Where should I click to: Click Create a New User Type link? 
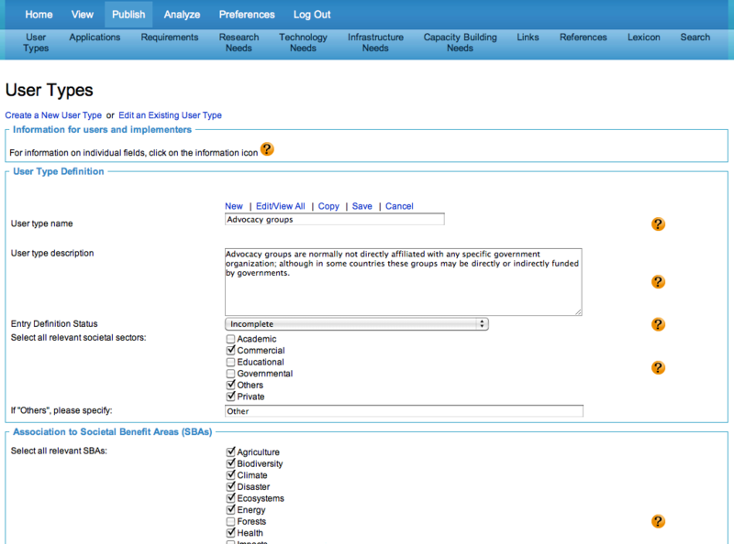pos(53,115)
